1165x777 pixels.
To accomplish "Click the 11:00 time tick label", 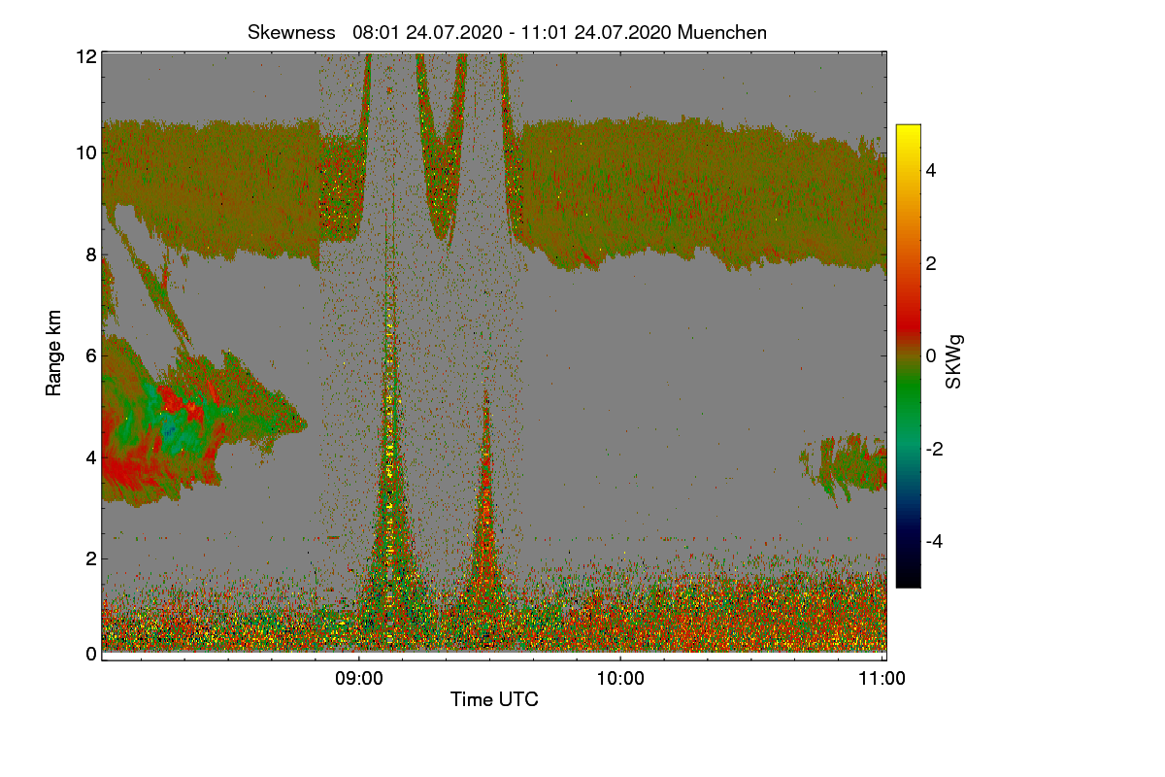I will (882, 679).
